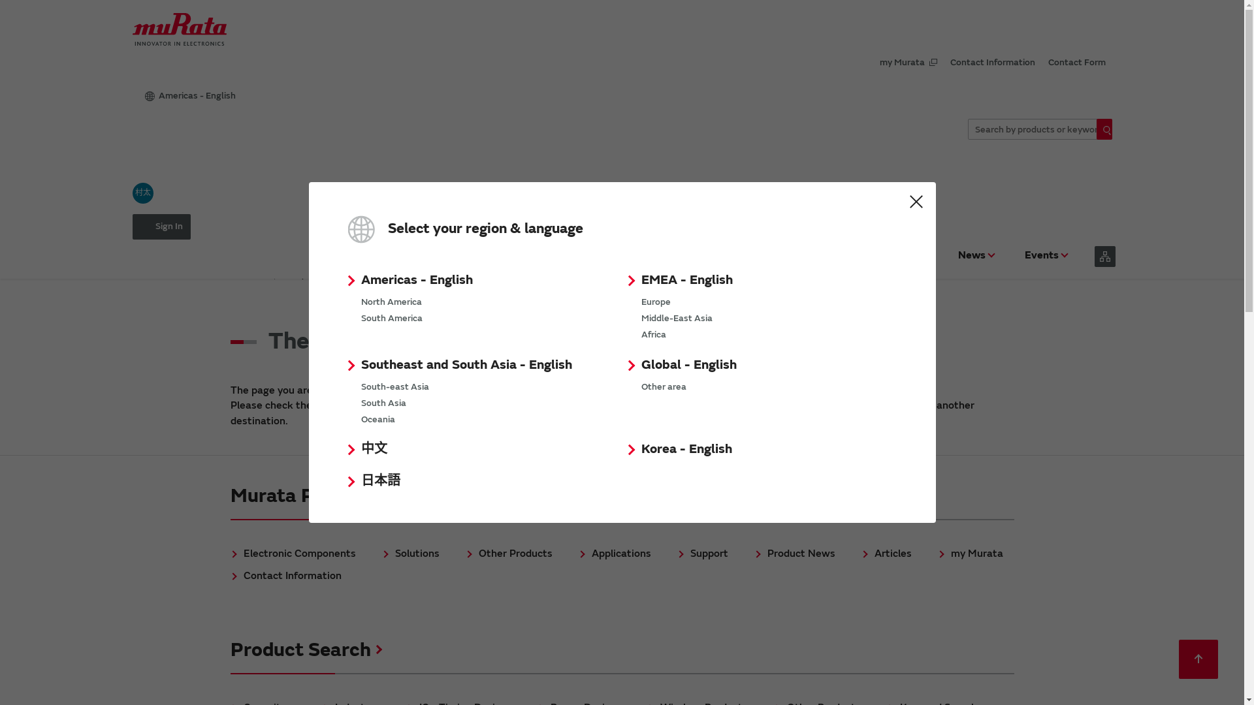Image resolution: width=1254 pixels, height=705 pixels.
Task: Select Global - English region
Action: [688, 366]
